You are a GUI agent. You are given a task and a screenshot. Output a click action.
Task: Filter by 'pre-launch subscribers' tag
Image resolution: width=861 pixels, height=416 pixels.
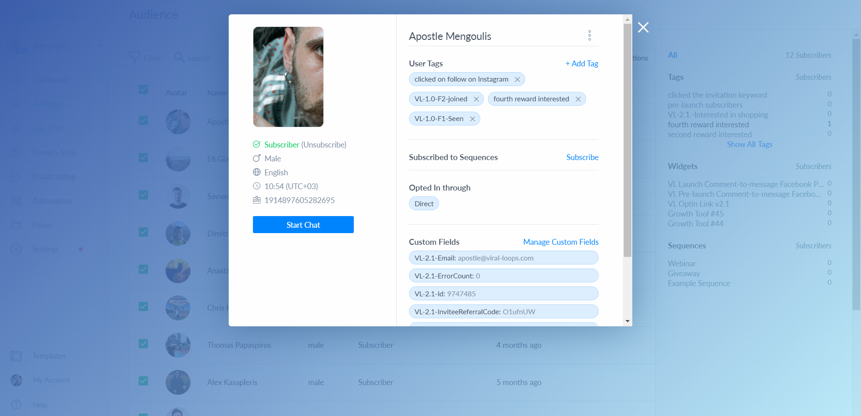705,105
